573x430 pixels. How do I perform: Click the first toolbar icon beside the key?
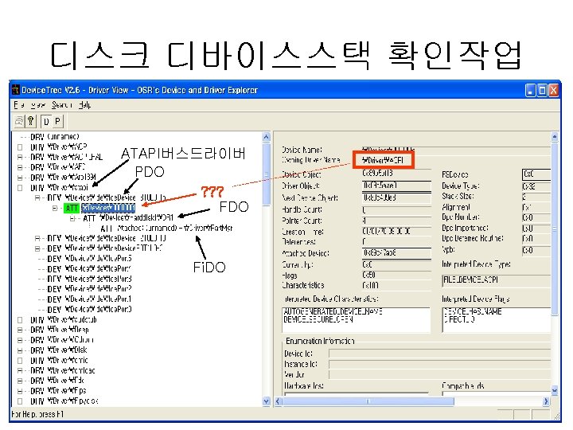[x=19, y=121]
